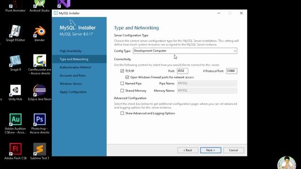301x169 pixels.
Task: Open the Pivot Animator desktop shortcut
Action: point(16,6)
